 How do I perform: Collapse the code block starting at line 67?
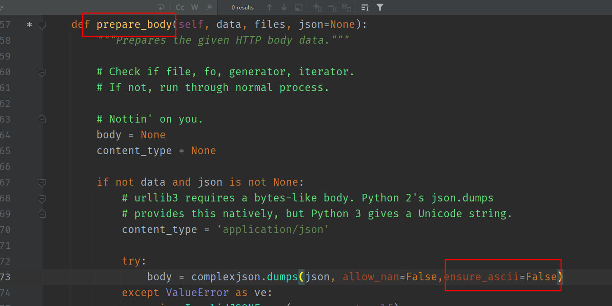(x=41, y=183)
